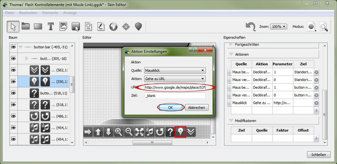337x164 pixels.
Task: Hide the button bar tree element
Action: pyautogui.click(x=13, y=47)
